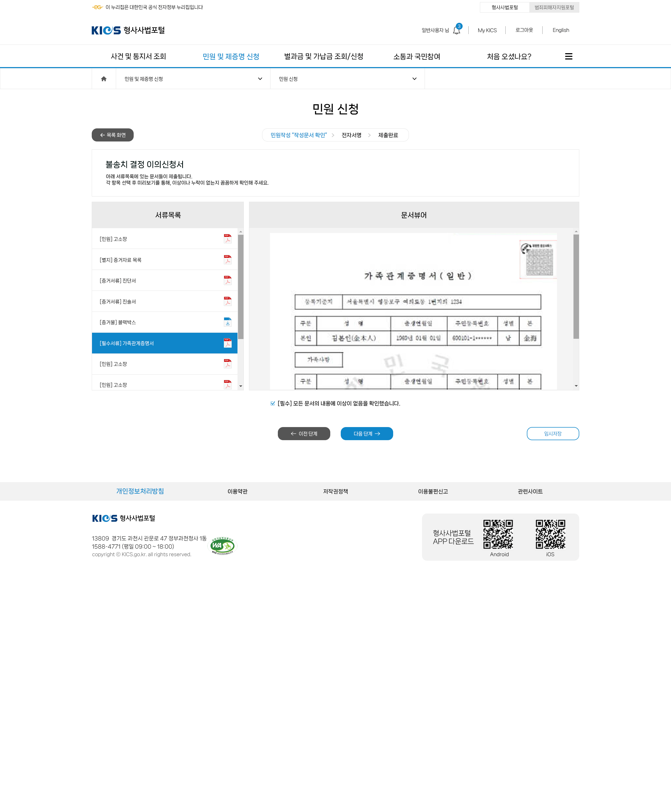Click the document list scrollbar thumb
This screenshot has width=671, height=786.
coord(241,287)
